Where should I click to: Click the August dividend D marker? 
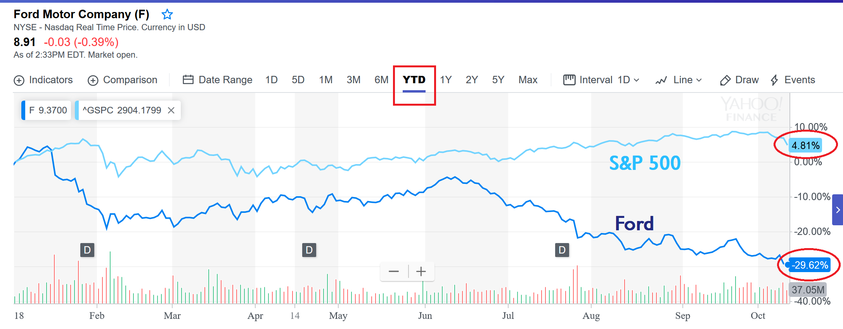coord(562,250)
